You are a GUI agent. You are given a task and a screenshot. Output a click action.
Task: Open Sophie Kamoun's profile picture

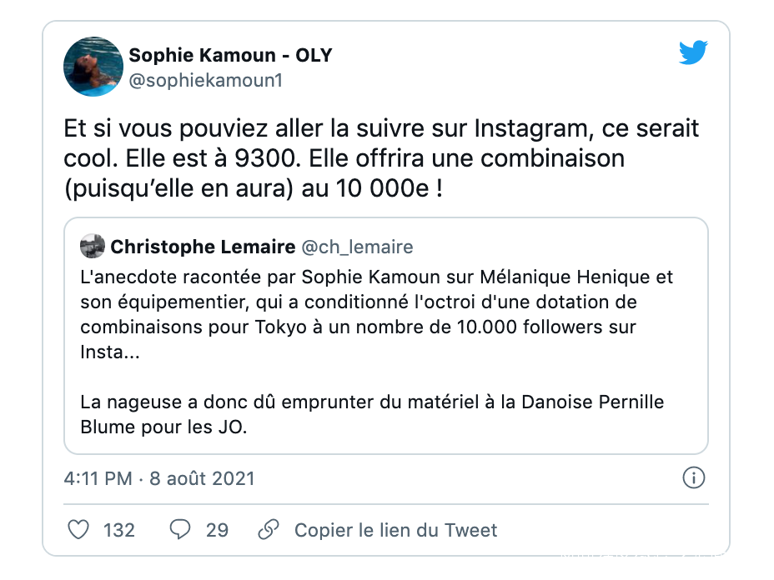pos(93,67)
